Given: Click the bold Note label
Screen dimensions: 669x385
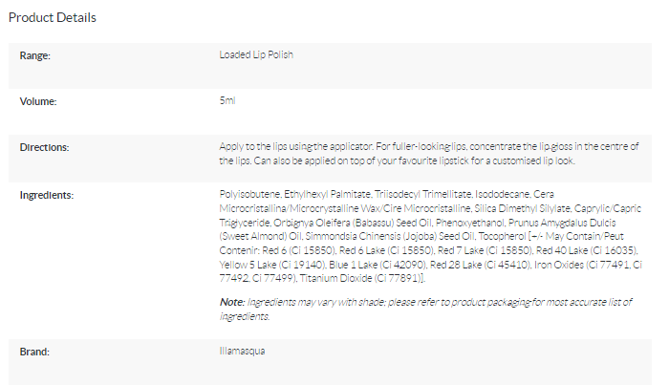Looking at the screenshot, I should tap(230, 302).
